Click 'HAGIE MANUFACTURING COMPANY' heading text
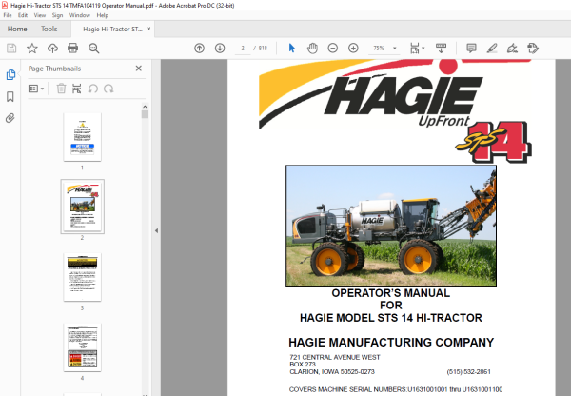The image size is (571, 396). click(x=391, y=343)
